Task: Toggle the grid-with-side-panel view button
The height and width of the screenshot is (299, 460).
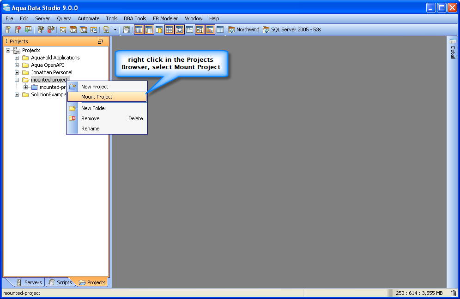Action: 149,29
